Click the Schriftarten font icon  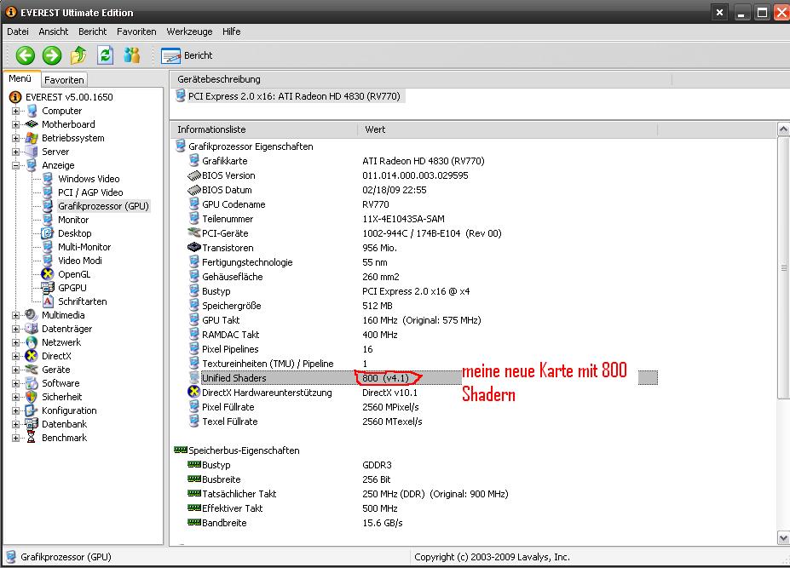48,301
